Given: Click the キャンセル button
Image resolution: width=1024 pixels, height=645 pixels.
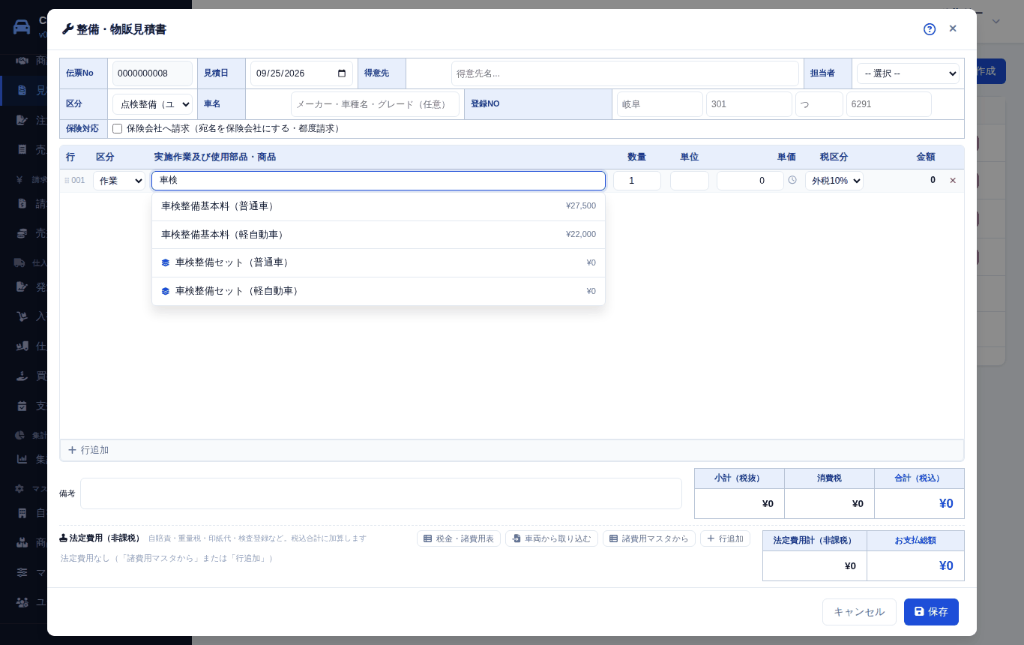Looking at the screenshot, I should (859, 612).
